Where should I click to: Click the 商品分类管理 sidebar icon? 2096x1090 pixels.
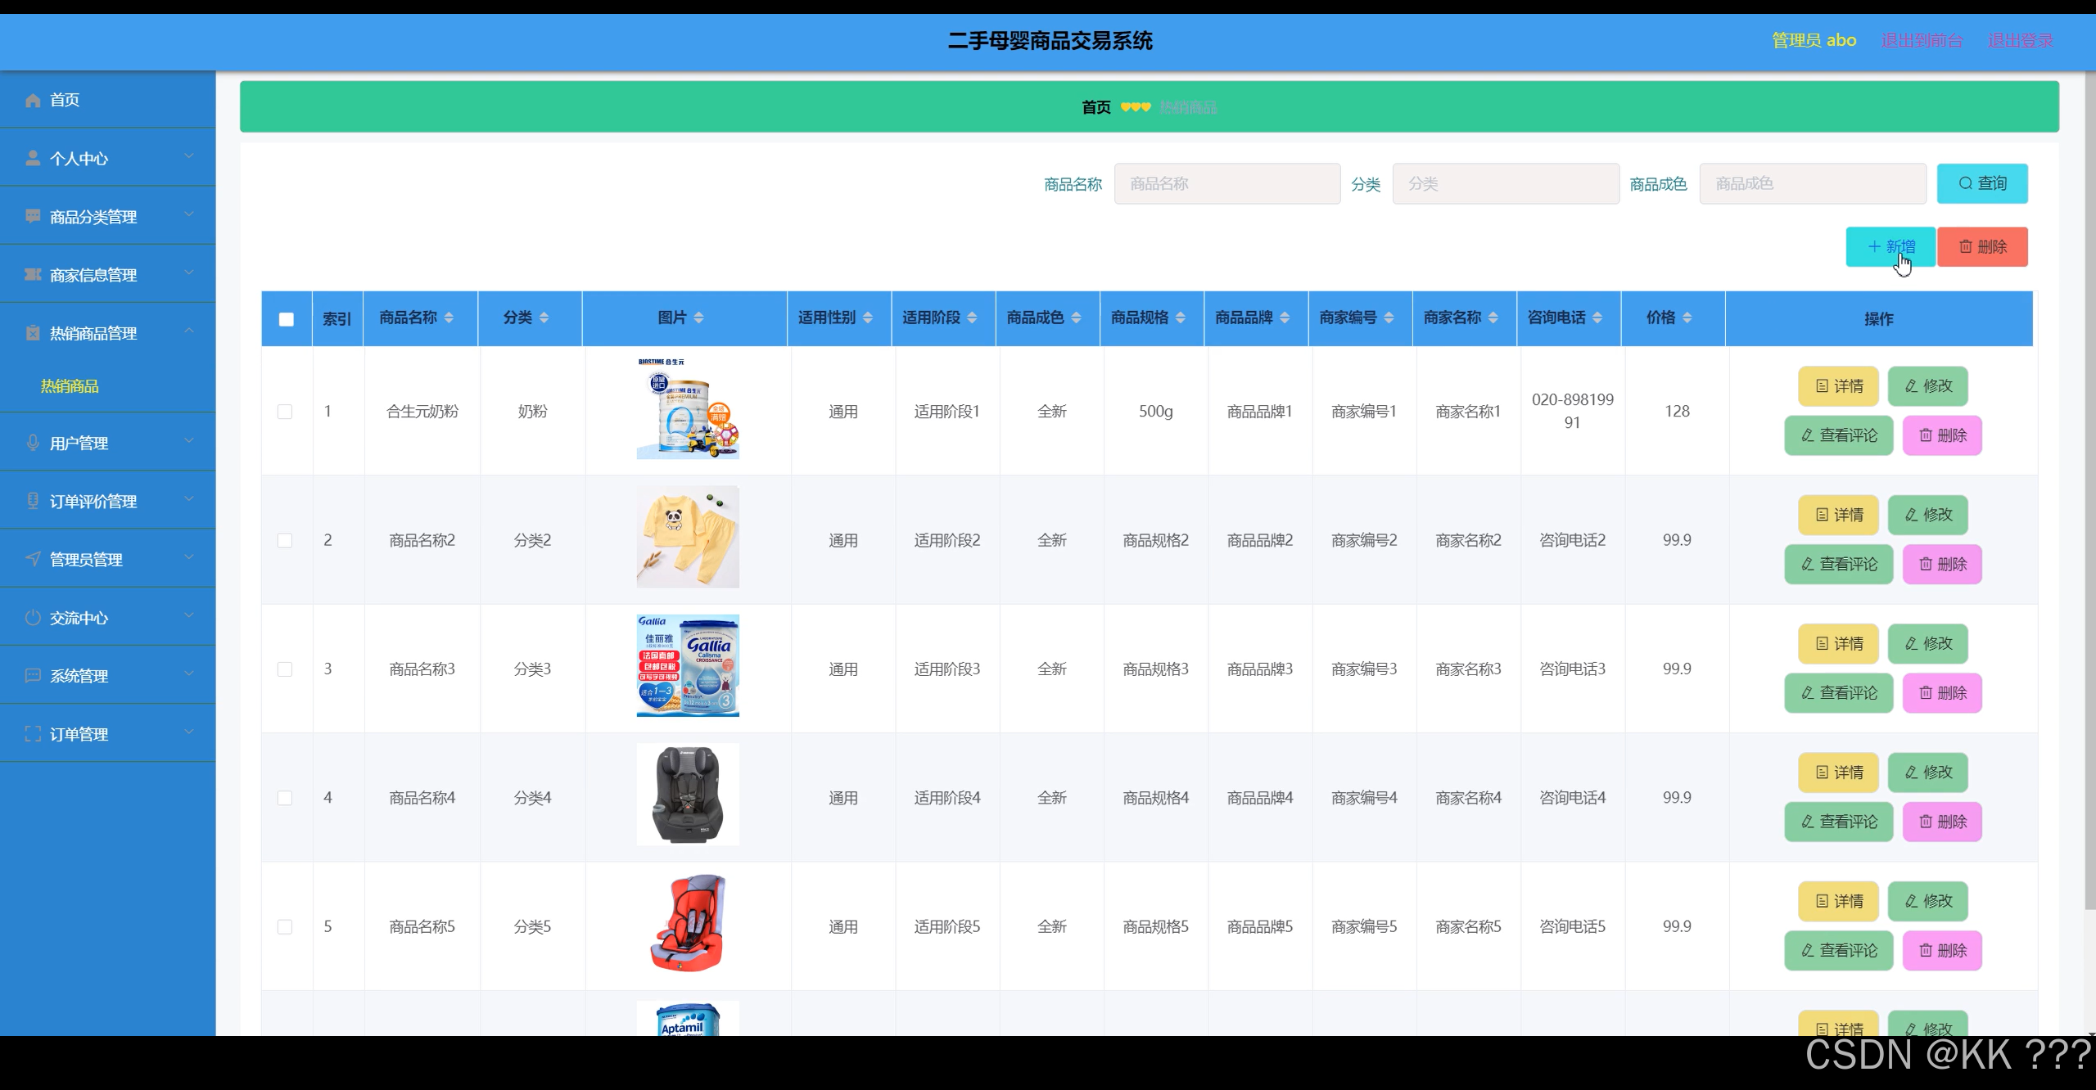coord(33,215)
